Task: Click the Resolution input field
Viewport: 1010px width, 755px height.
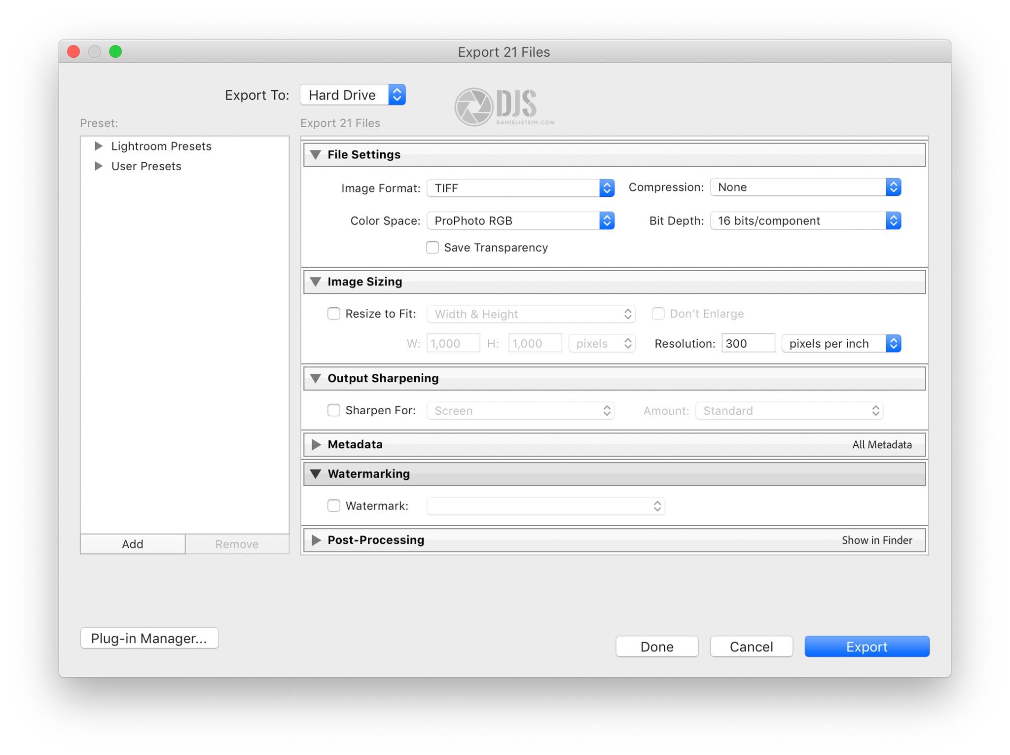Action: coord(748,343)
